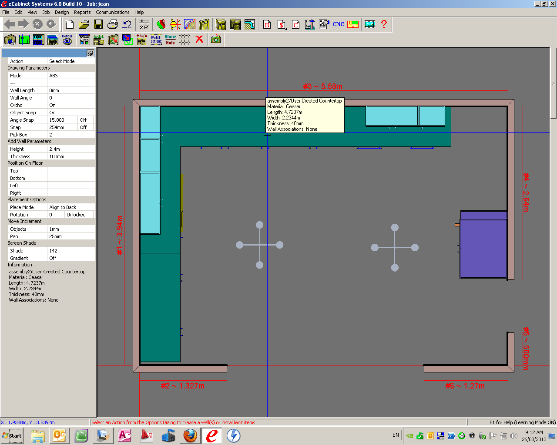Open the dollar-sign cost sheet icon
The width and height of the screenshot is (557, 445).
click(282, 25)
